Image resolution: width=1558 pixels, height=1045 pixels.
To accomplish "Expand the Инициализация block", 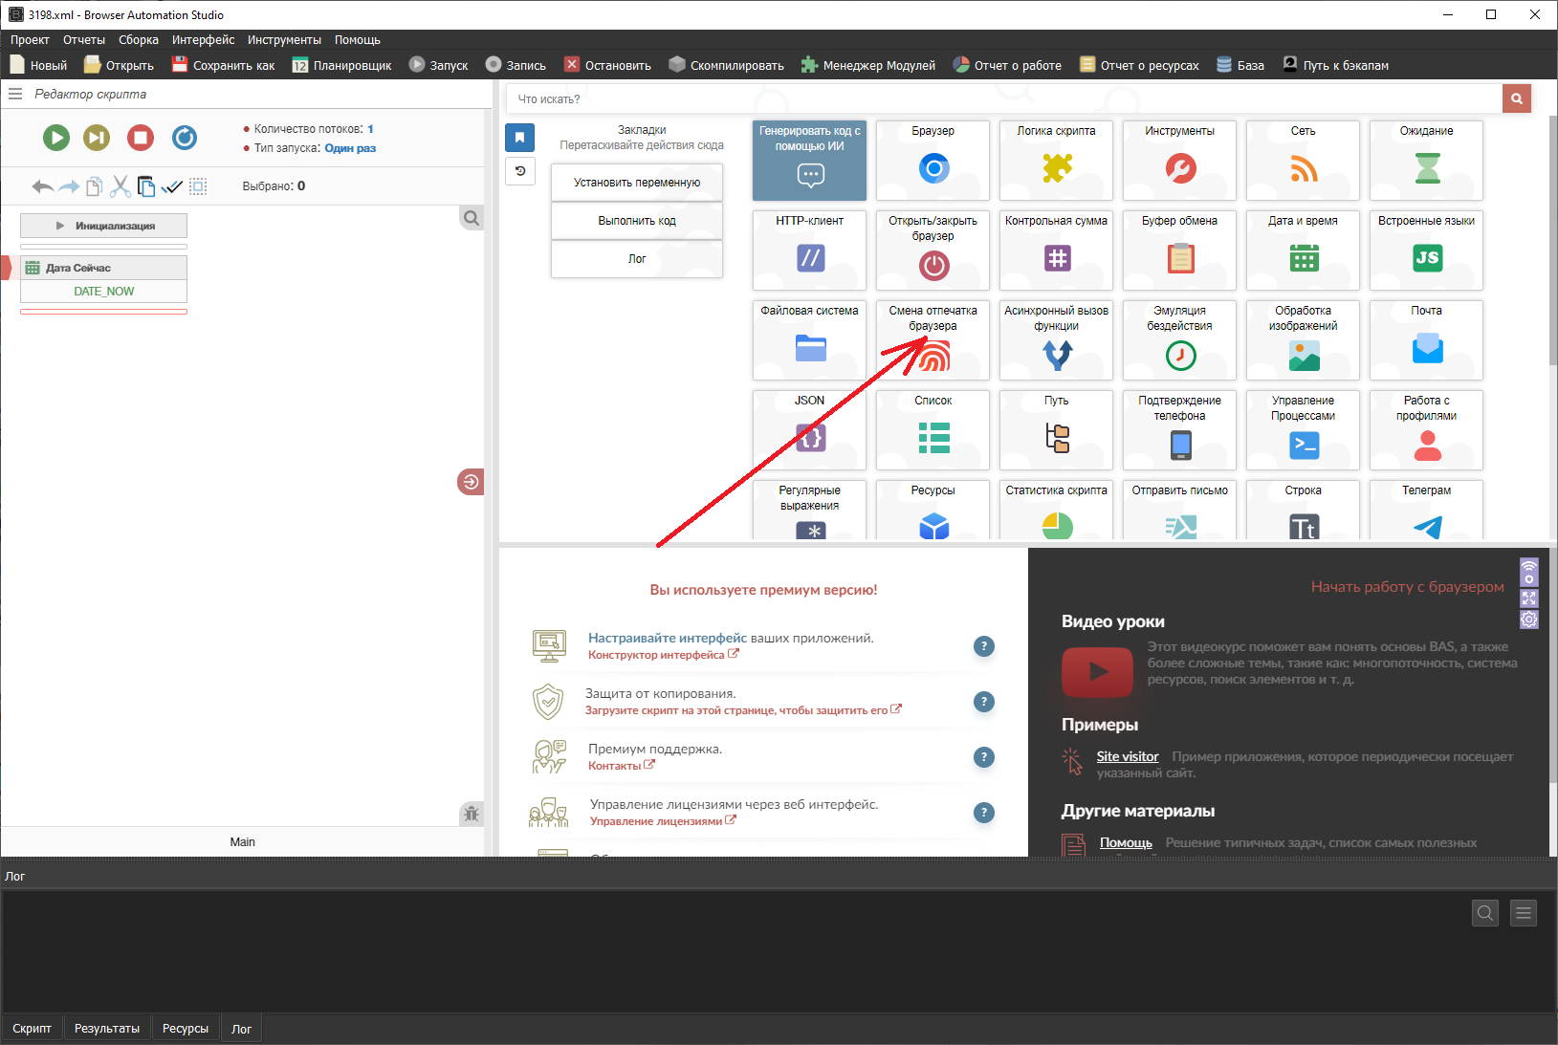I will 103,226.
